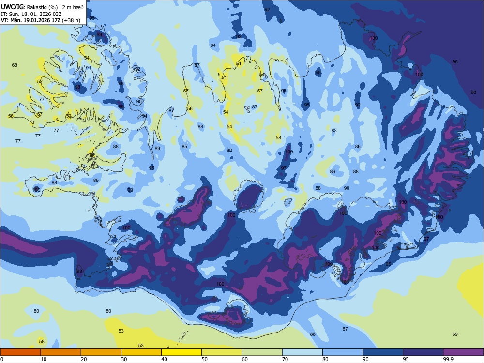
Task: Click the purple 99.9+ legend swatch
Action: tap(463, 352)
